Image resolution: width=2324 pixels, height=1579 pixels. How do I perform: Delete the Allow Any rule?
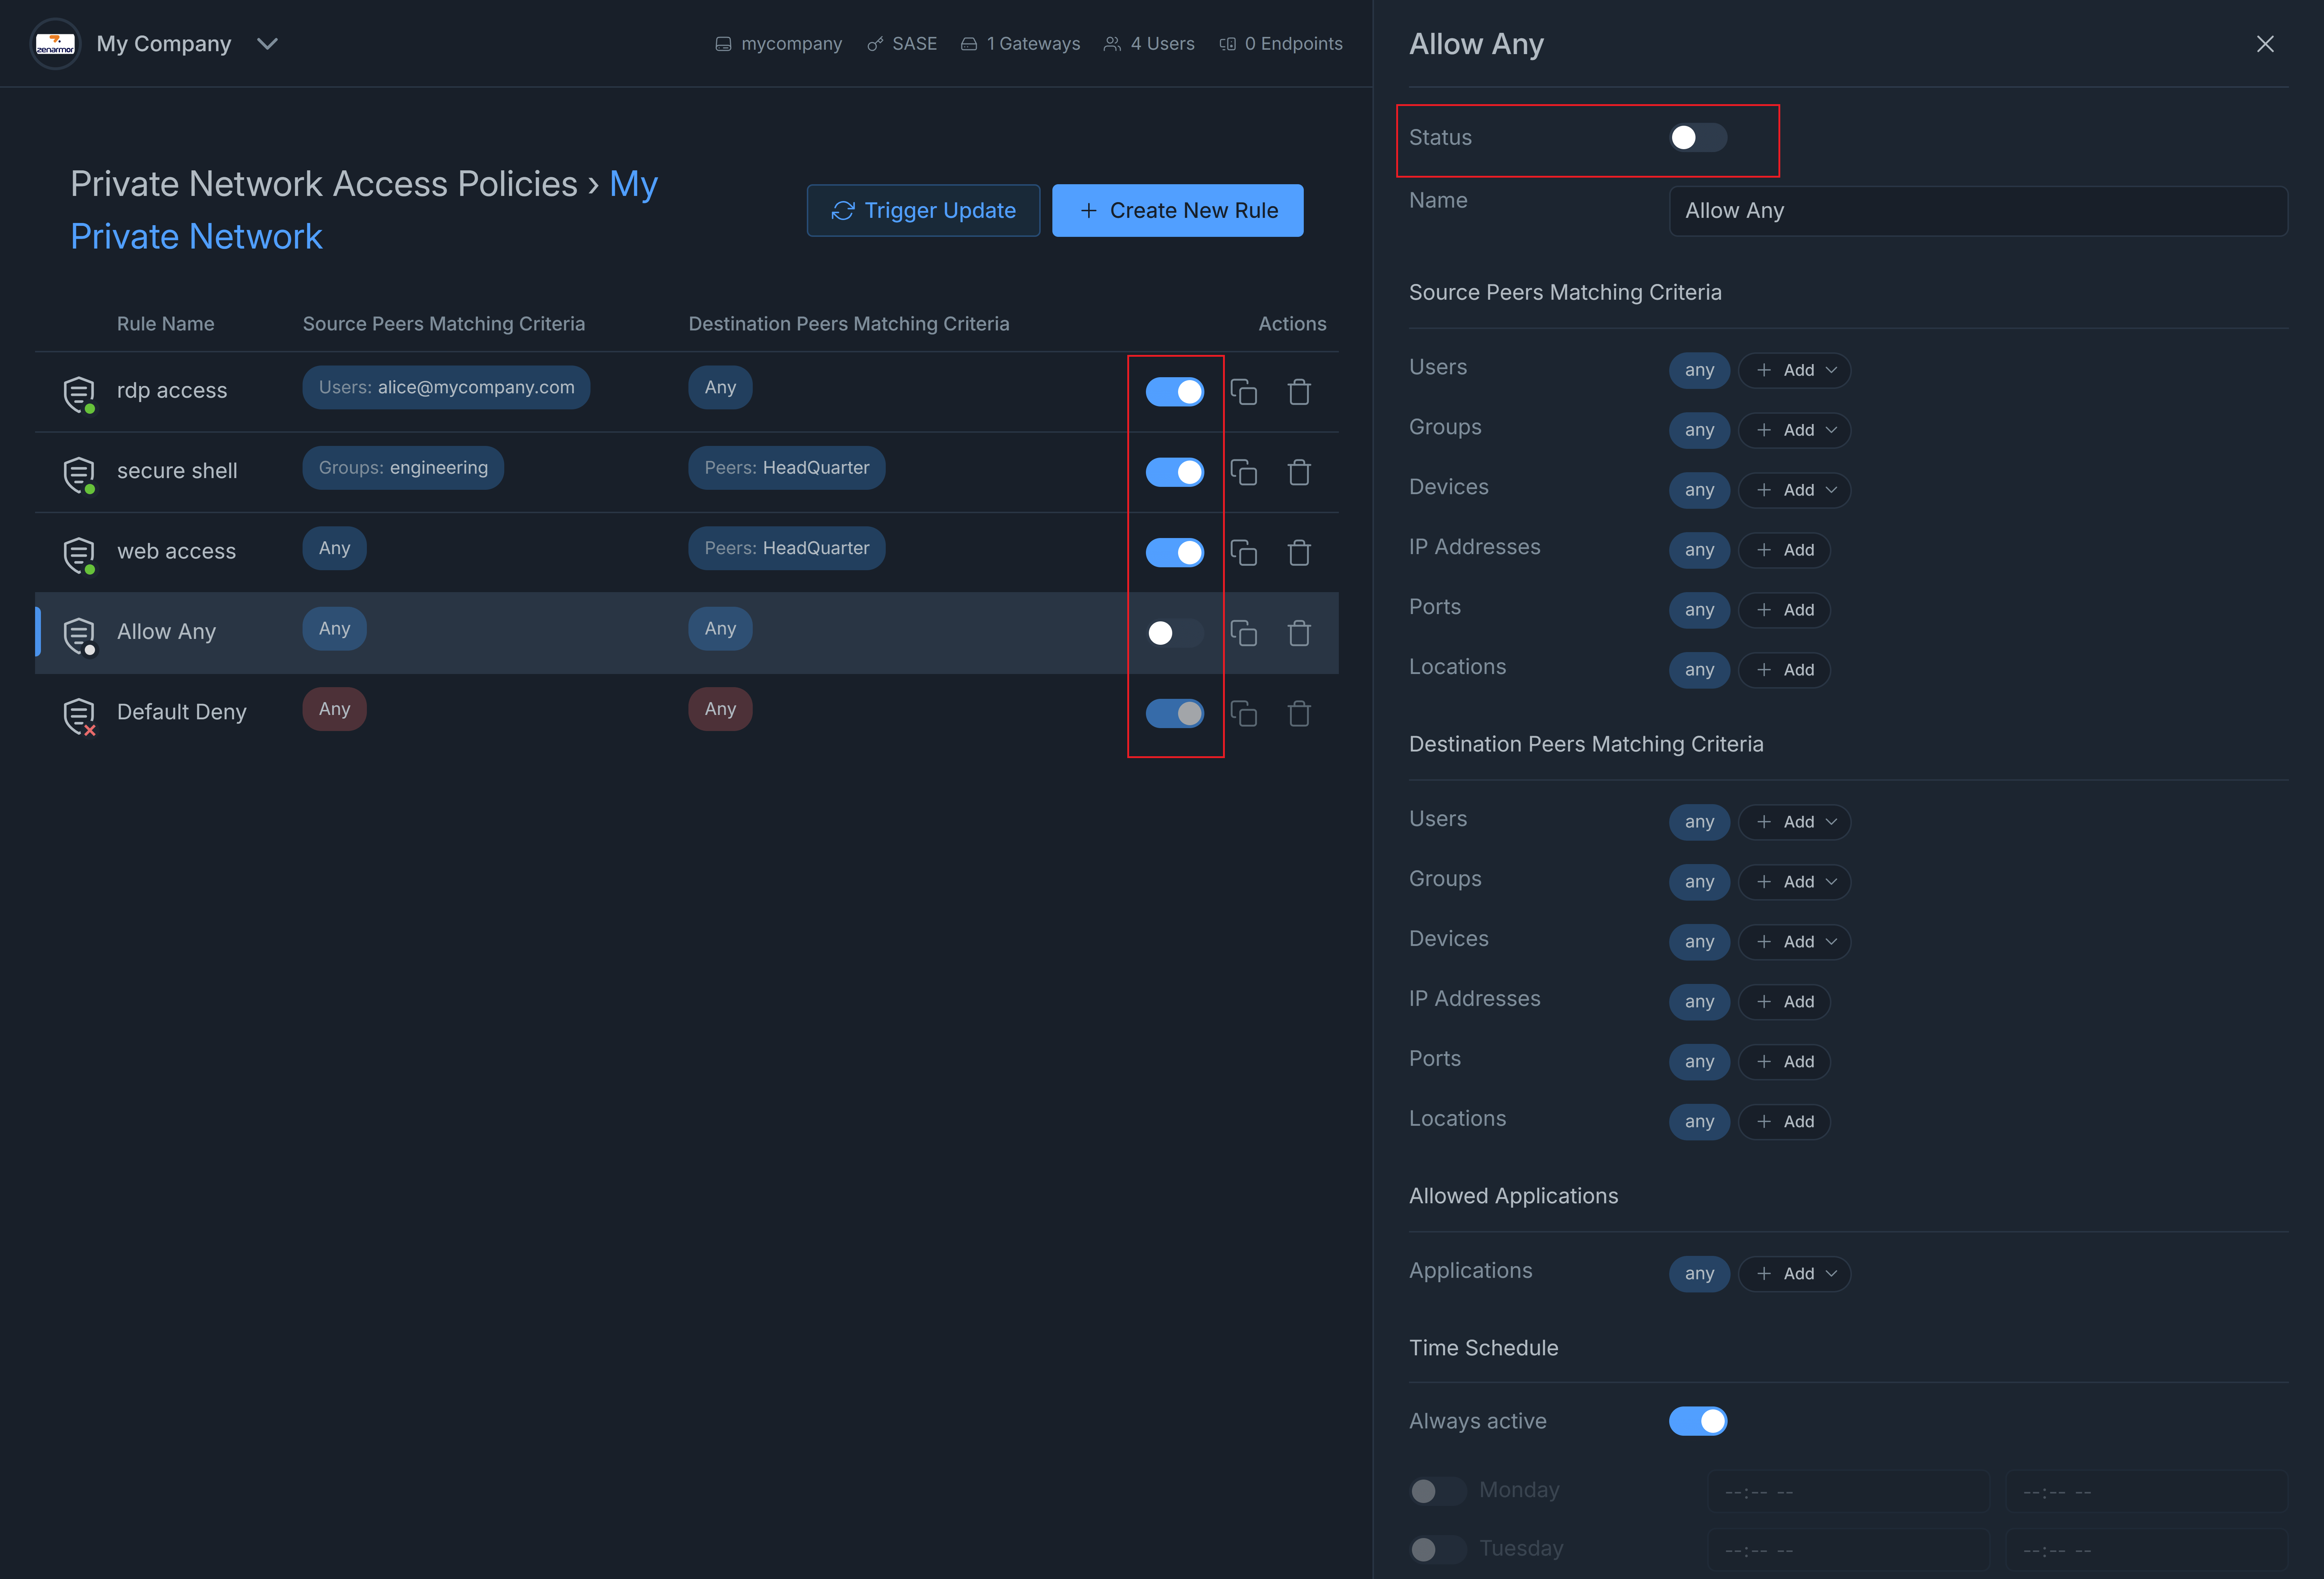[x=1299, y=633]
